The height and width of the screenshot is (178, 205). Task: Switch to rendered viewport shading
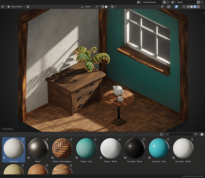tap(198, 7)
